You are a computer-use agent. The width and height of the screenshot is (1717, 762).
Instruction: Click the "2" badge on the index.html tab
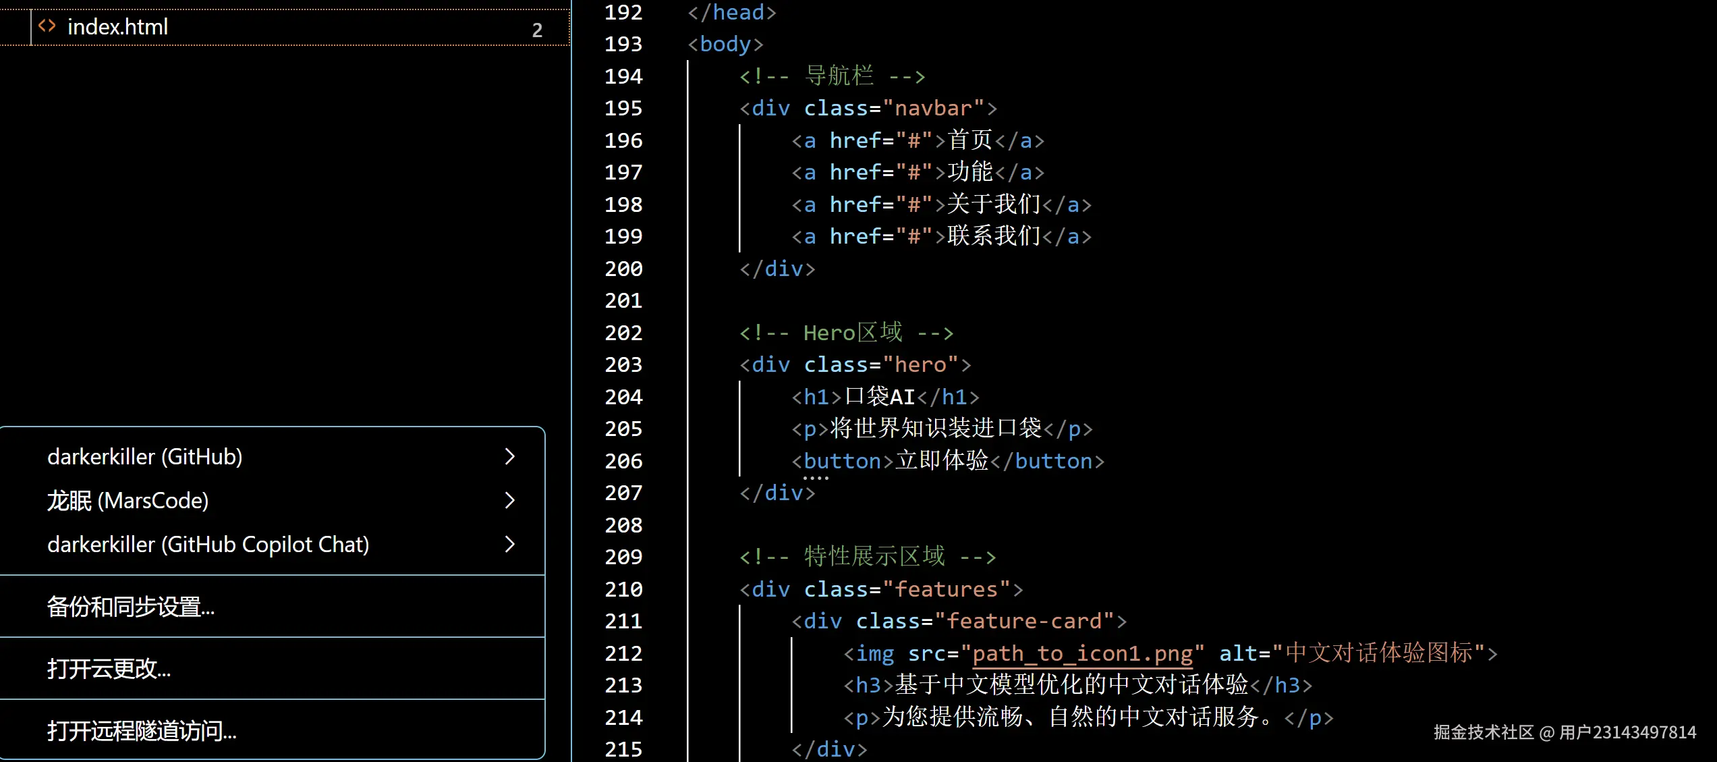tap(537, 28)
